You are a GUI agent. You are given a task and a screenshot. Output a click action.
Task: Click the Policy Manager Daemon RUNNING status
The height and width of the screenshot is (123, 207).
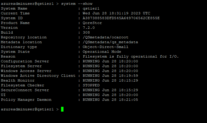click(110, 100)
